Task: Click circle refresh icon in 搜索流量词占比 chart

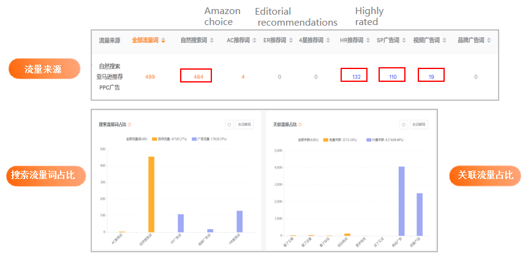Action: click(229, 124)
